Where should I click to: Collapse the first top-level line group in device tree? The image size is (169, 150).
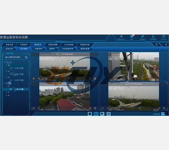4,62
